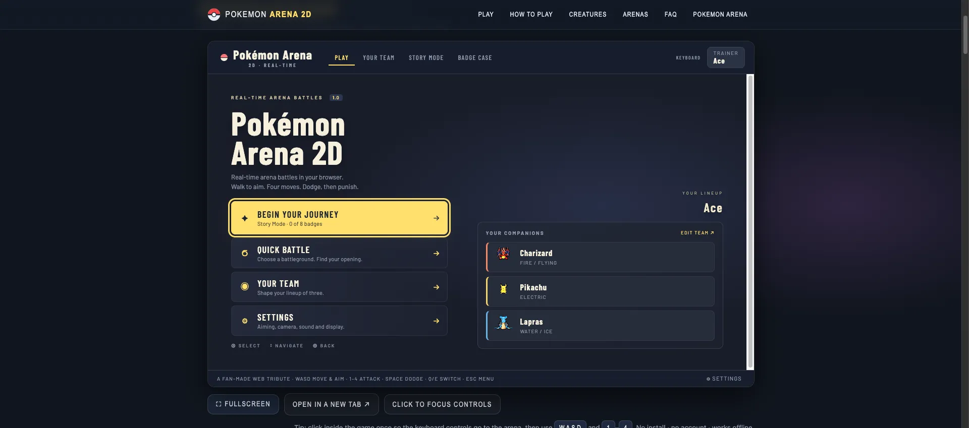Click the arrow on Quick Battle row
This screenshot has width=969, height=428.
[x=437, y=254]
